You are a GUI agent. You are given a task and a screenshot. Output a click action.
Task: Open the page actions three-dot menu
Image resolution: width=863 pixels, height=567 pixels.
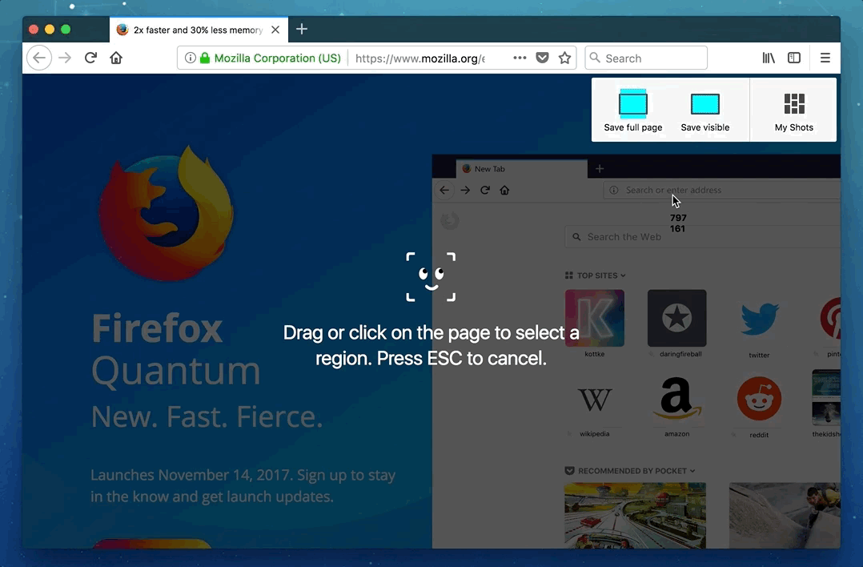520,58
